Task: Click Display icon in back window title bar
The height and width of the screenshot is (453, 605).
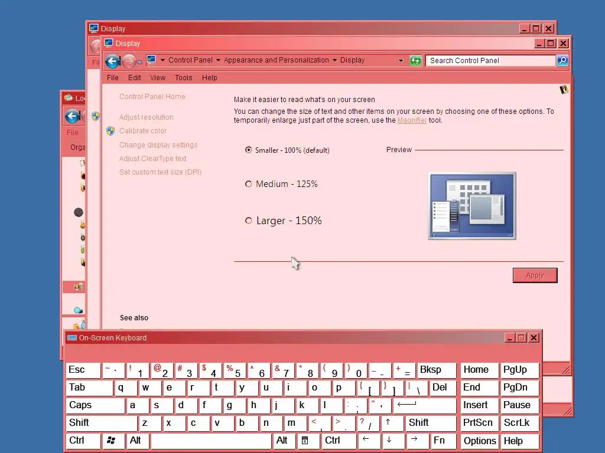Action: (x=94, y=28)
